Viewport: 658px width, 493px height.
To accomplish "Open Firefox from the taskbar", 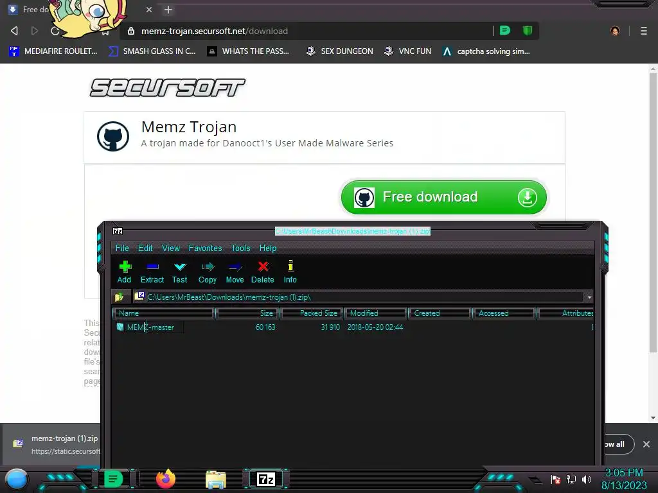I will click(165, 479).
